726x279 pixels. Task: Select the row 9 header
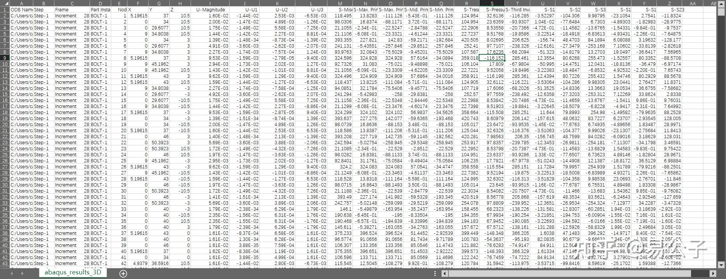point(5,58)
